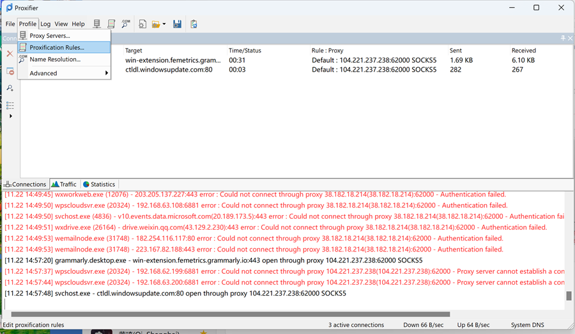Image resolution: width=575 pixels, height=334 pixels.
Task: Sort by the Rule : Proxy column header
Action: tap(327, 51)
